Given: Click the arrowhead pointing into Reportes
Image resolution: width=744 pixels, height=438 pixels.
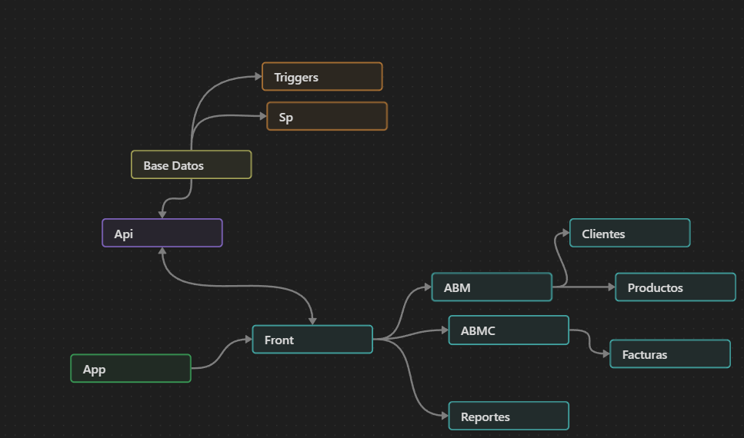Looking at the screenshot, I should point(444,416).
